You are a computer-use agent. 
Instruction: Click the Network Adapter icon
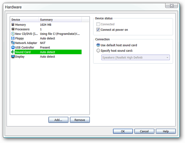[13, 43]
